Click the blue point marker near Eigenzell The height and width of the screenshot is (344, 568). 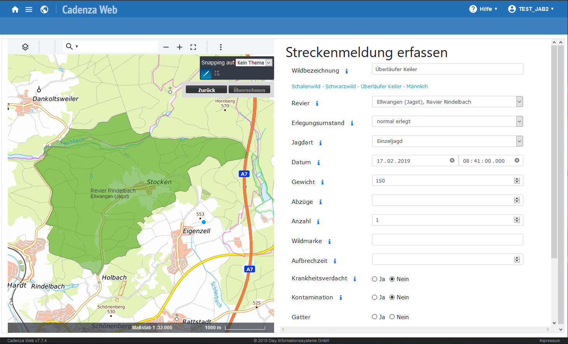point(204,222)
